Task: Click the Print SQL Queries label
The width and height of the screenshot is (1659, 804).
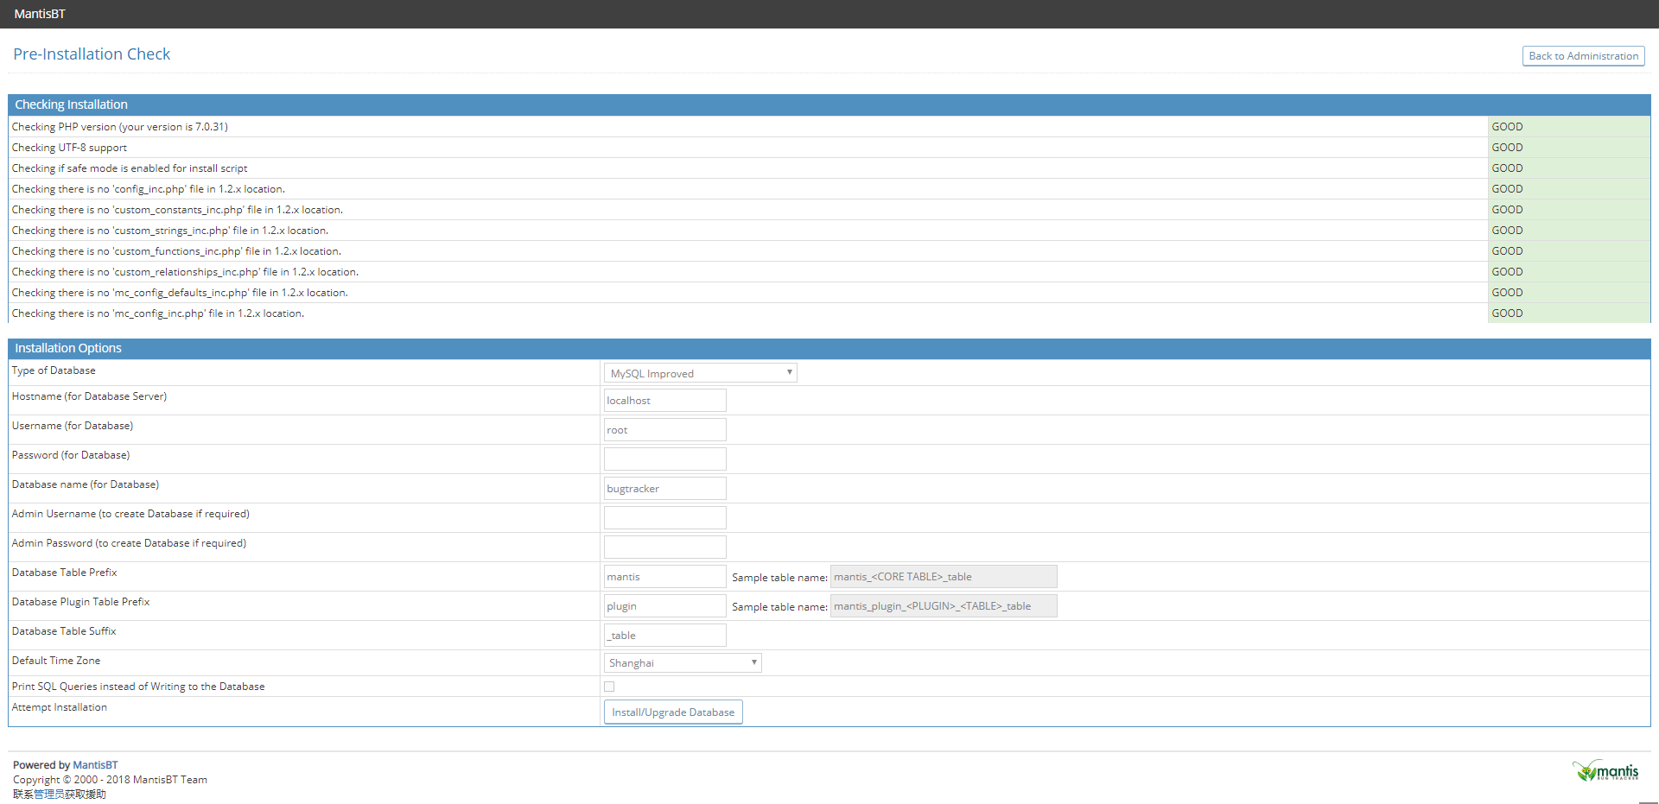Action: 138,687
